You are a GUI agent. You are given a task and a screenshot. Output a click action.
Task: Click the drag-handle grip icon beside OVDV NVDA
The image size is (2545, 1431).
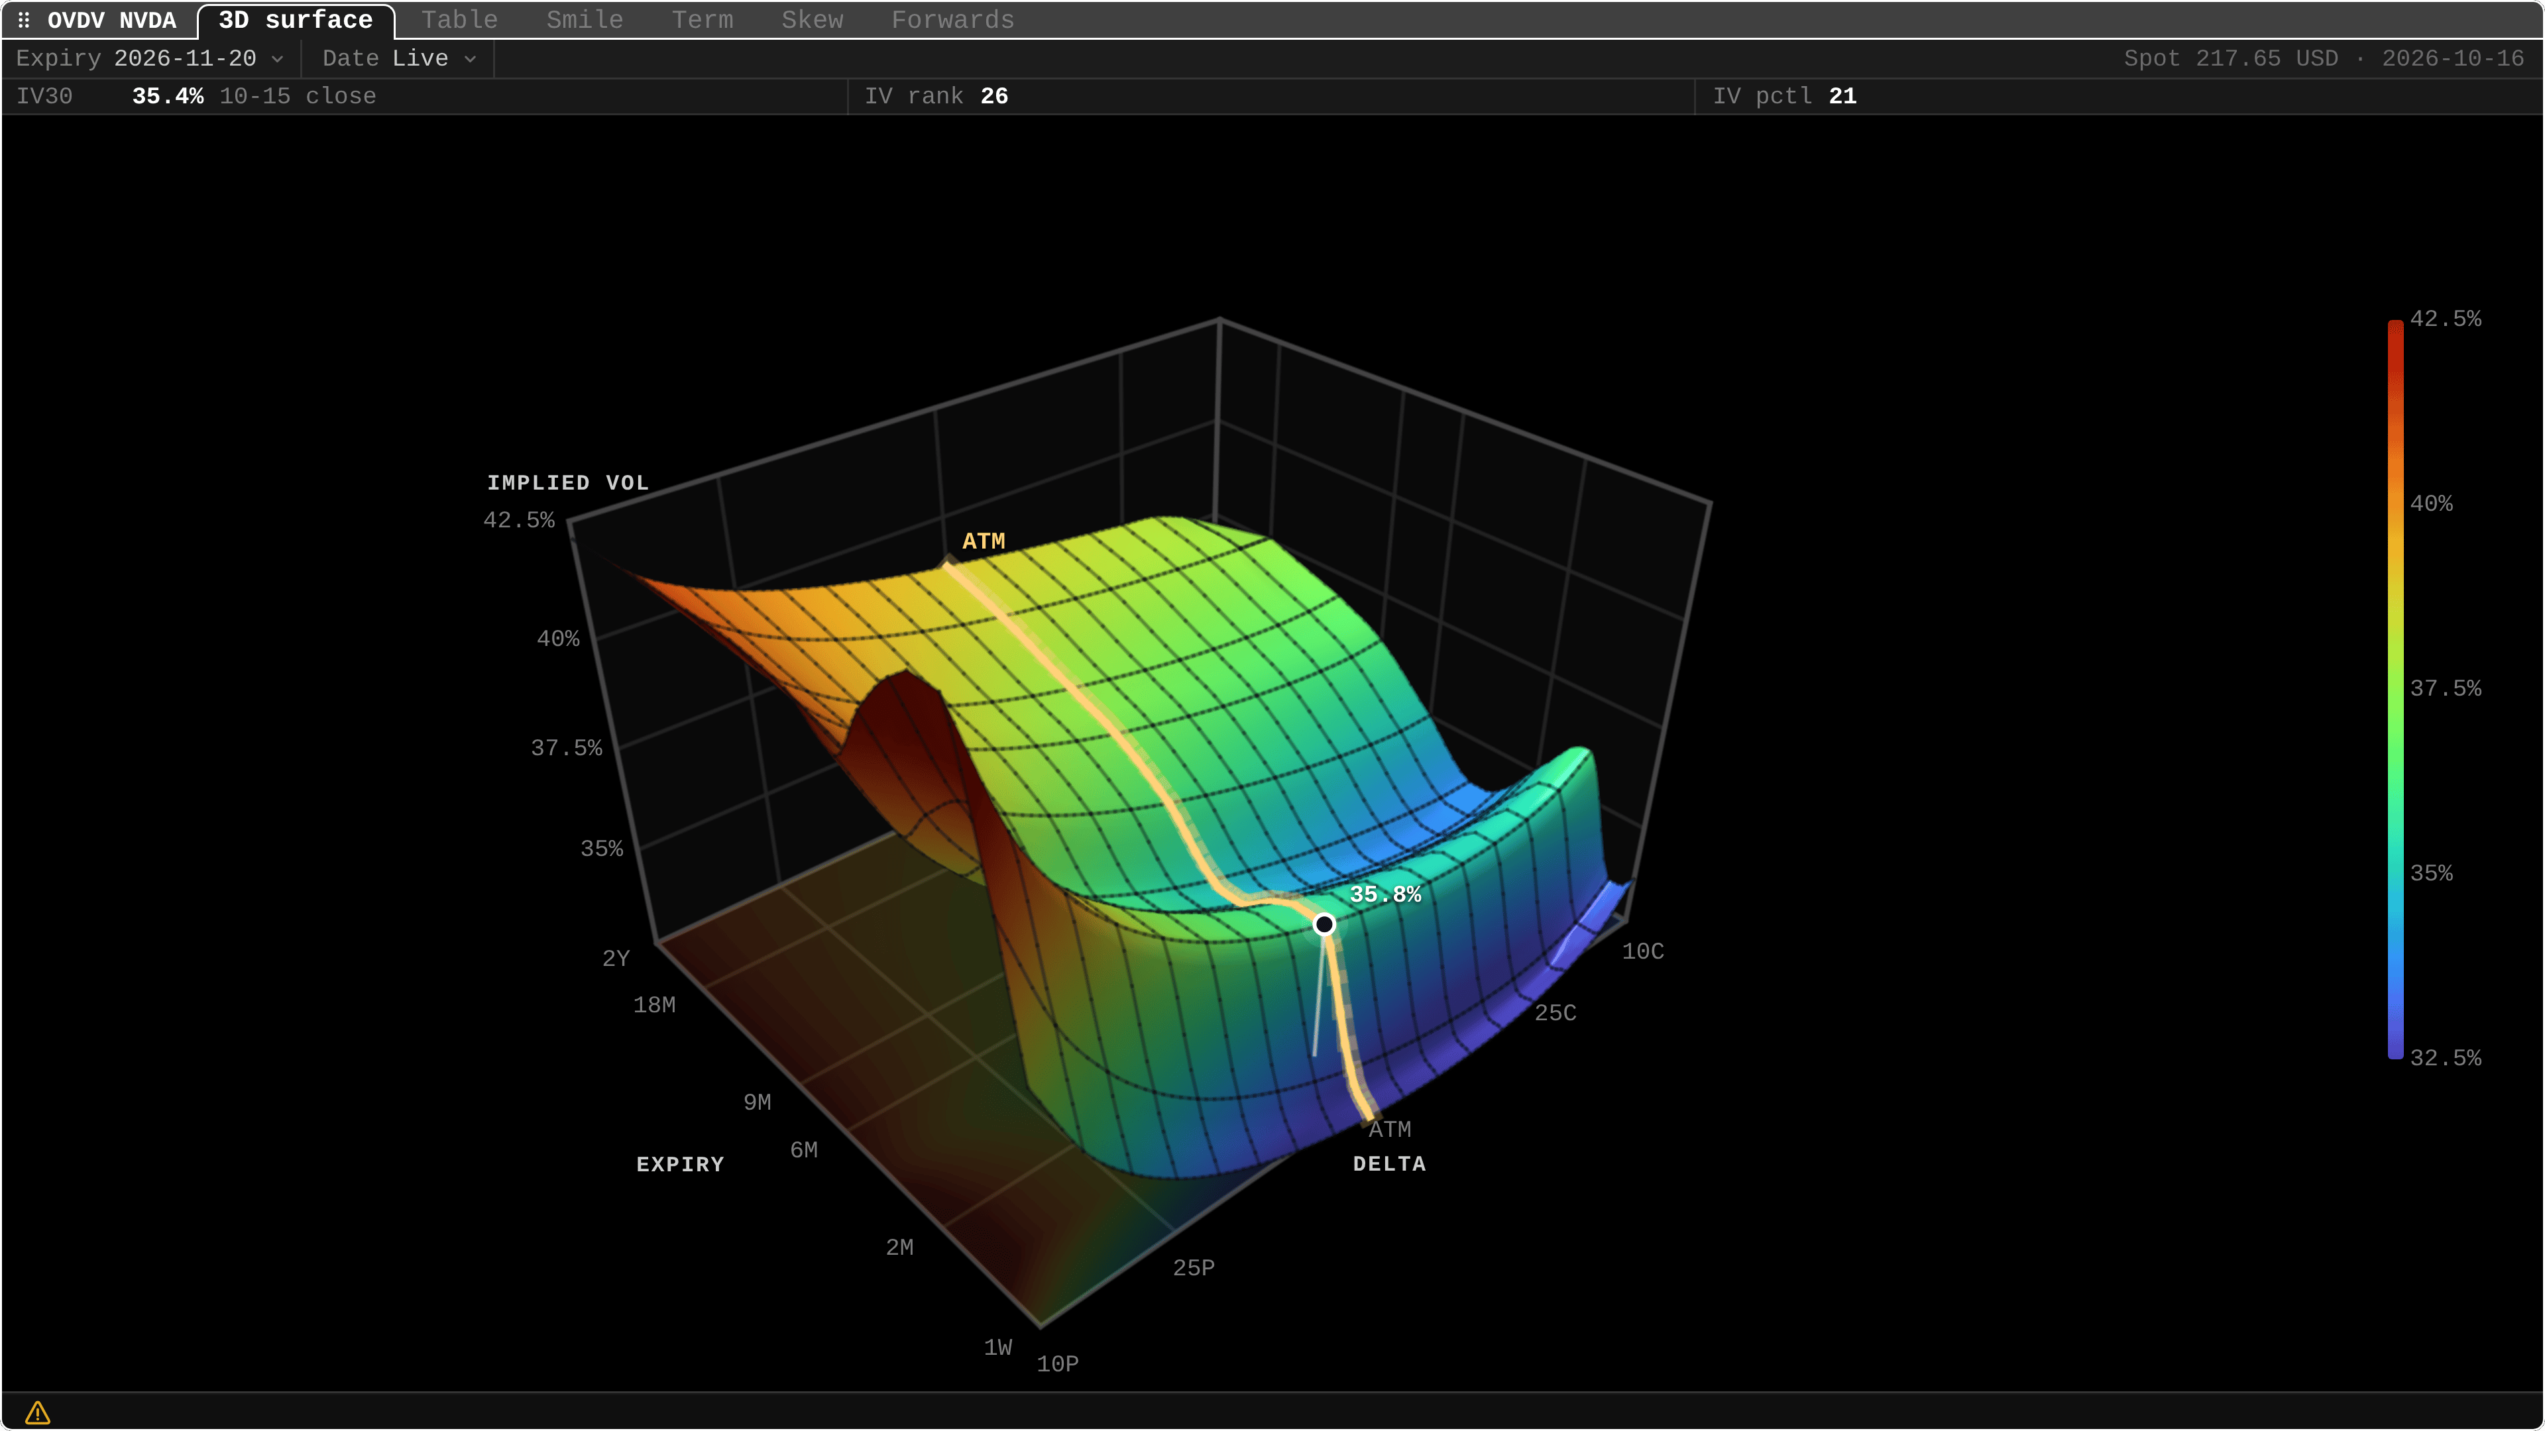coord(24,20)
